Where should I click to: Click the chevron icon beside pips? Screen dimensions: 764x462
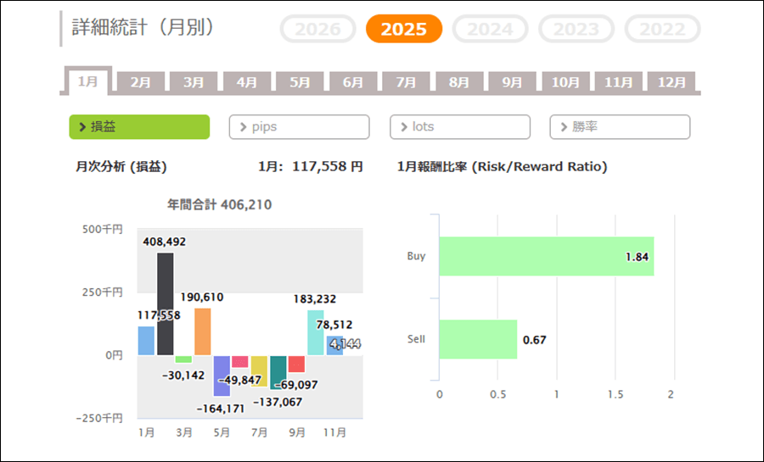[x=243, y=127]
